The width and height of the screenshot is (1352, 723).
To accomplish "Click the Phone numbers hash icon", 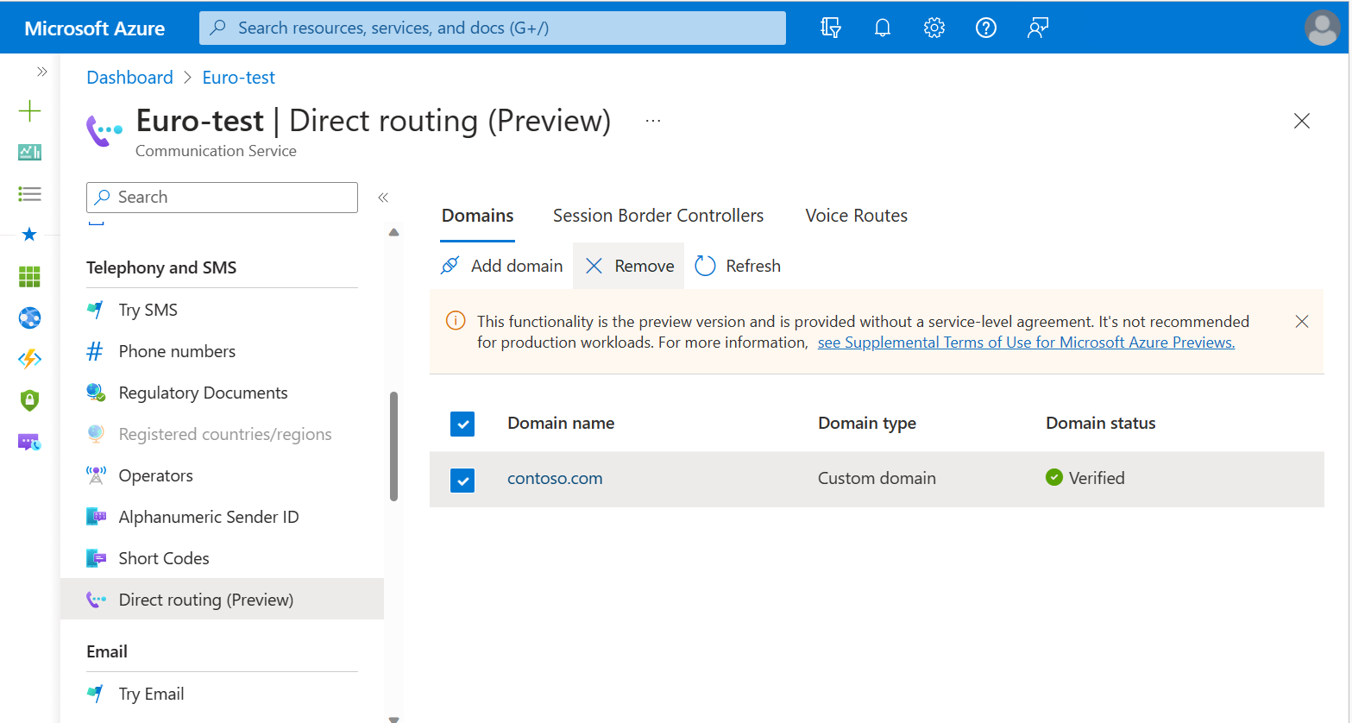I will [x=96, y=351].
